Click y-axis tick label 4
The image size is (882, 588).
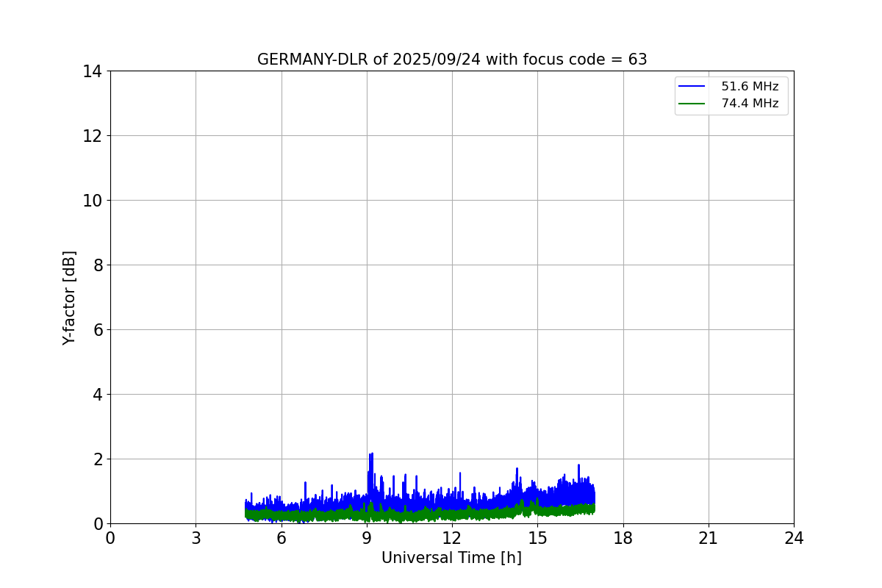(97, 395)
